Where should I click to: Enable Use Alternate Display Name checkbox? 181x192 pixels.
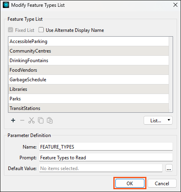(x=41, y=30)
